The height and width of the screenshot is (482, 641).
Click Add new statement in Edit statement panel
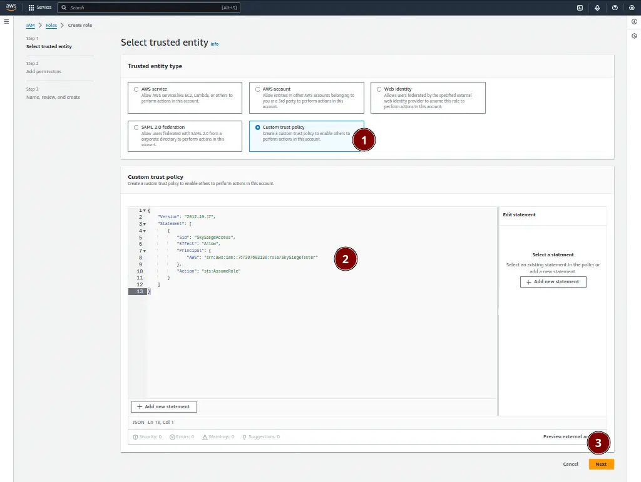[553, 281]
